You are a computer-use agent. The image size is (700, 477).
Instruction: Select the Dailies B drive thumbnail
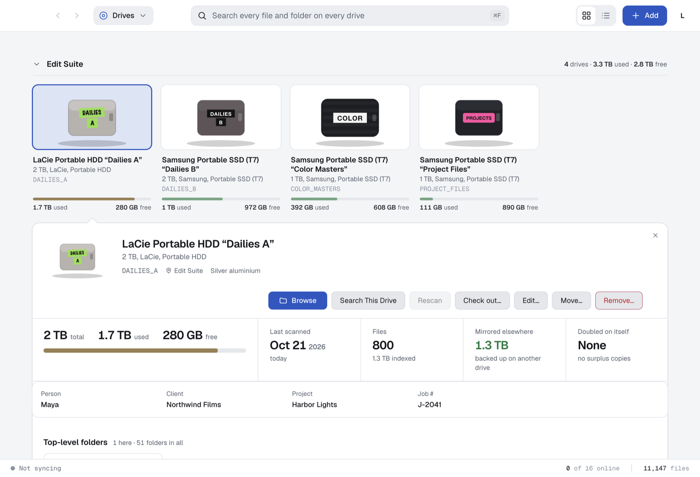pyautogui.click(x=221, y=117)
